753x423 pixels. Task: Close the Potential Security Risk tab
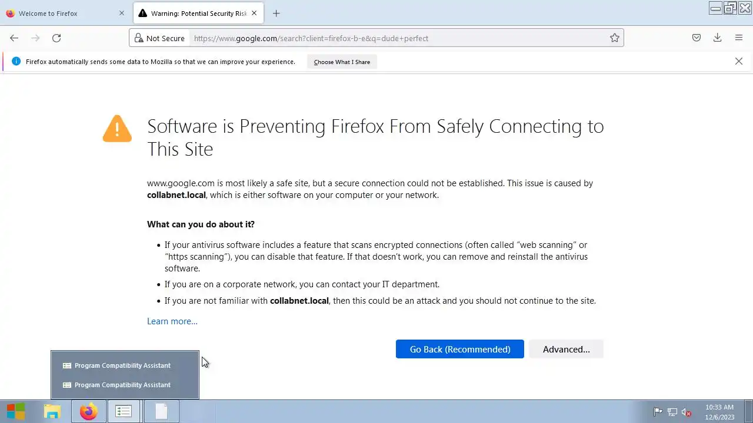tap(254, 14)
